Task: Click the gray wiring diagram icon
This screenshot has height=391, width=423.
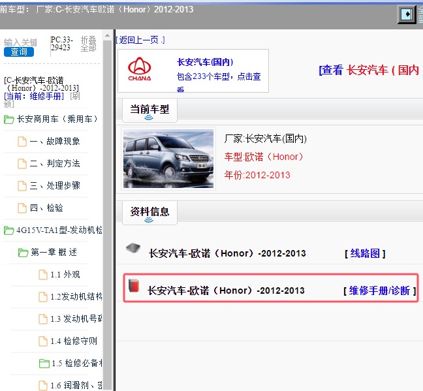Action: pyautogui.click(x=133, y=247)
